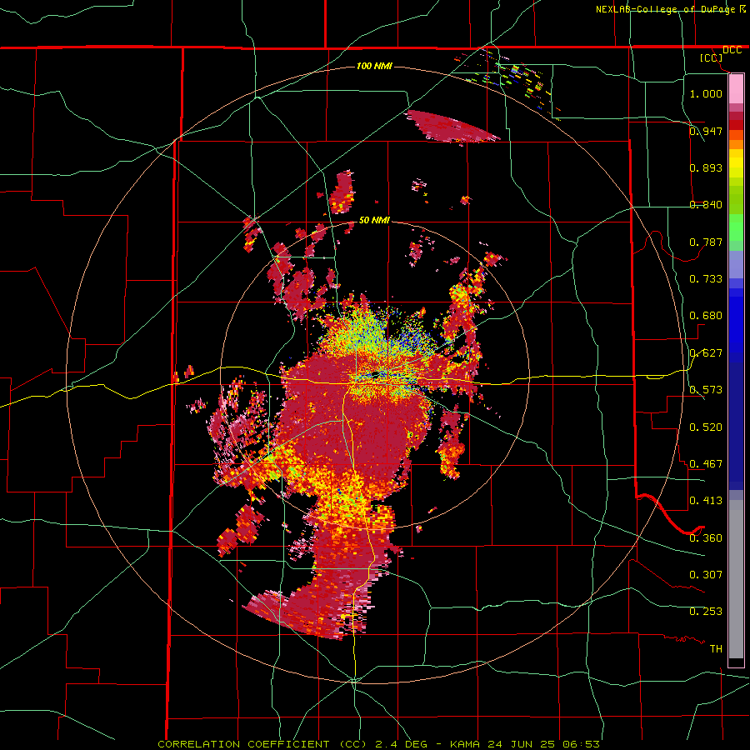Select the 0.253 scale value
Image resolution: width=750 pixels, height=750 pixels.
click(706, 612)
